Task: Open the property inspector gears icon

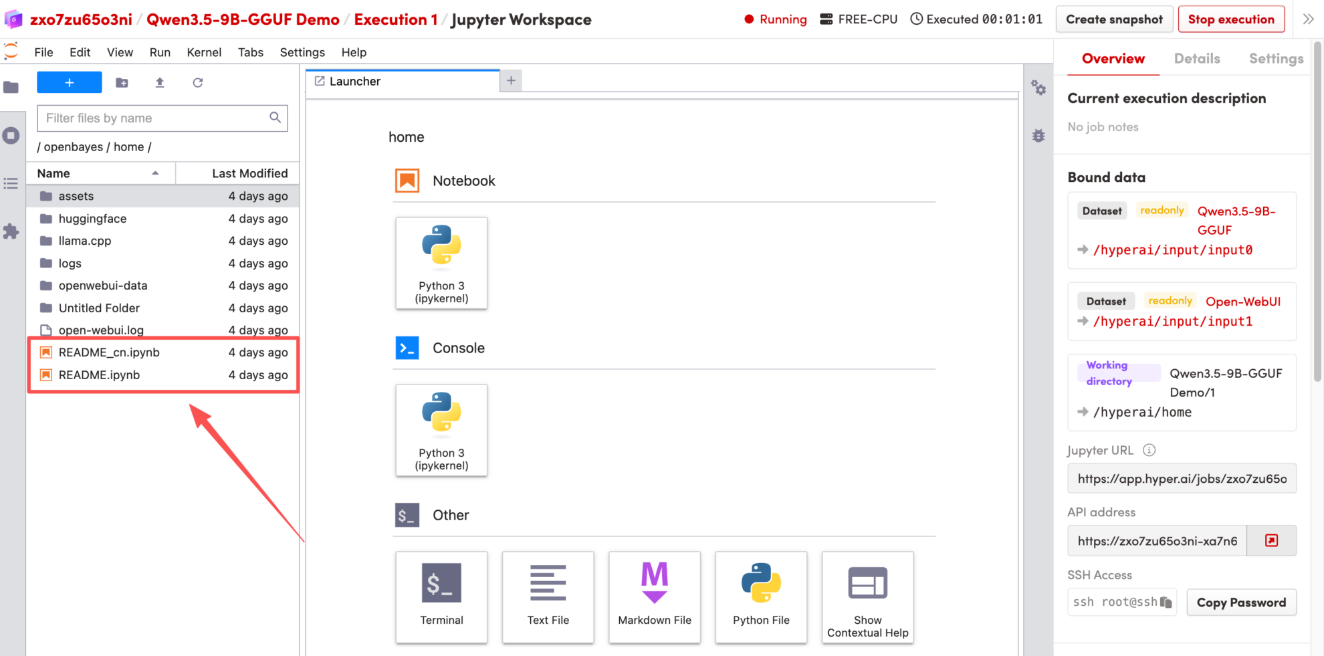Action: pos(1038,88)
